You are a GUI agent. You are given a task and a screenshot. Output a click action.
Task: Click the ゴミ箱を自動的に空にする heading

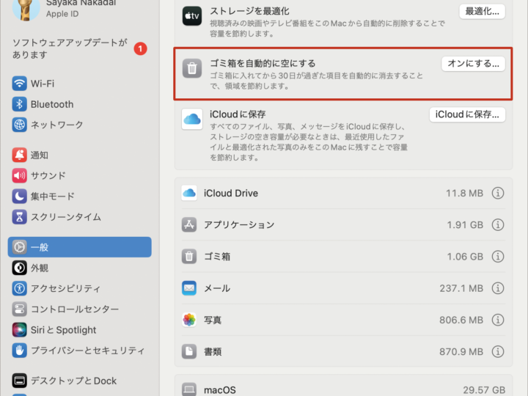point(263,63)
